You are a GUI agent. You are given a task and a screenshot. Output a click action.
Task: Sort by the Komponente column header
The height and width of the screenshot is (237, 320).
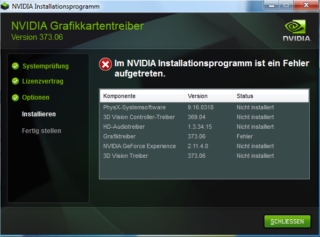pyautogui.click(x=142, y=96)
